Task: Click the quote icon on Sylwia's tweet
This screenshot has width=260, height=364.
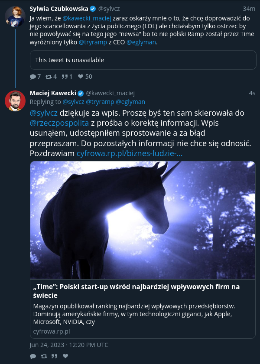Action: [65, 77]
